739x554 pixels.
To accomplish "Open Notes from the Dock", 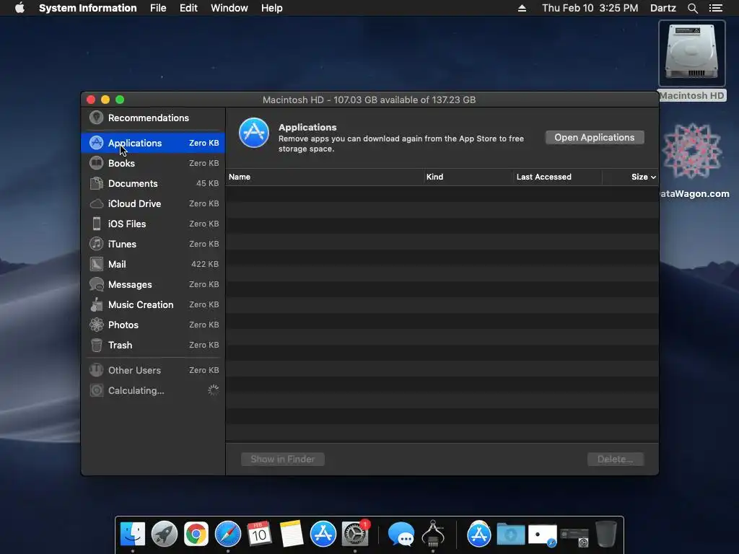I will tap(292, 535).
